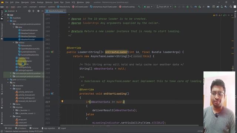
Task: Open the App Inspection tool window
Action: (x=49, y=128)
